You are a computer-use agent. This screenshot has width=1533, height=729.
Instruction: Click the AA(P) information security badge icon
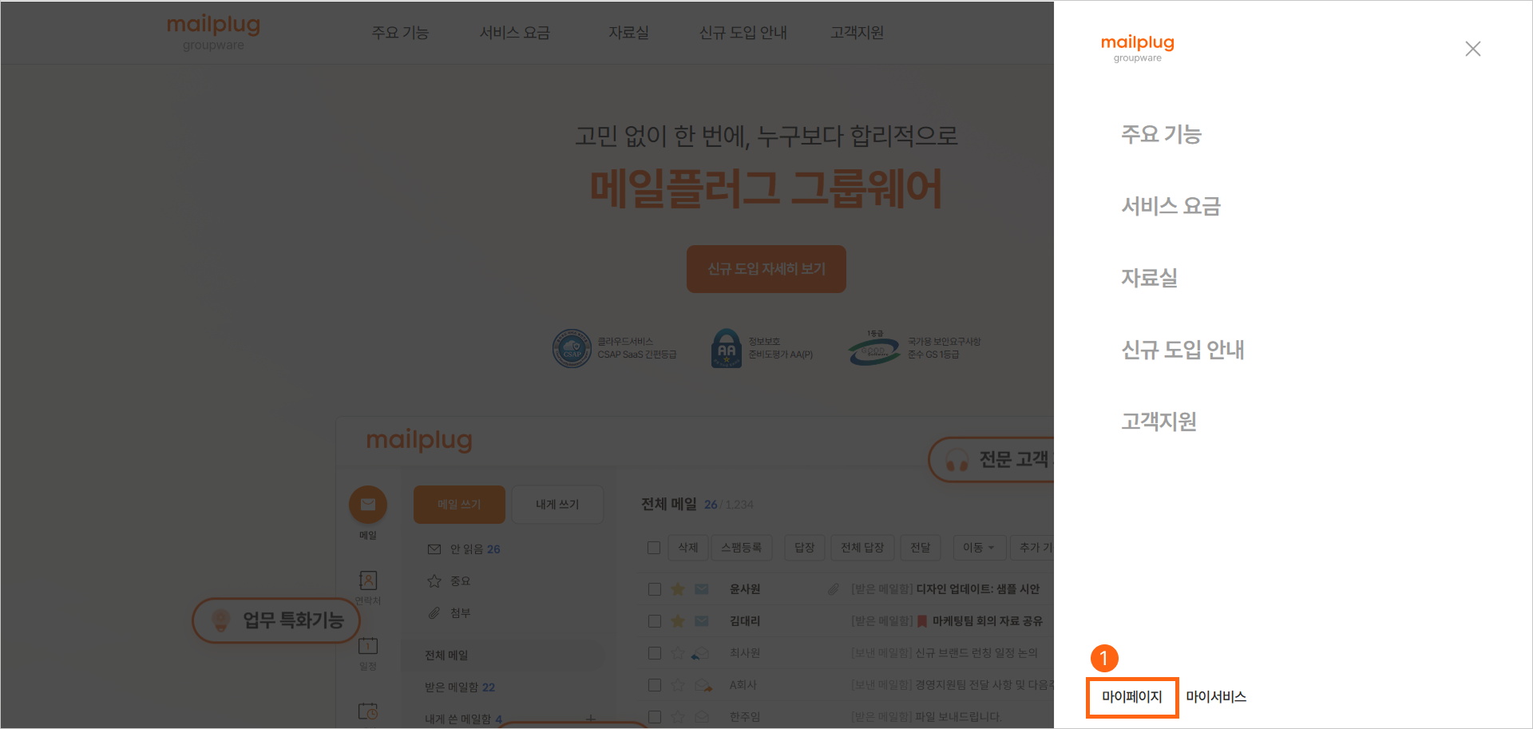[x=727, y=348]
